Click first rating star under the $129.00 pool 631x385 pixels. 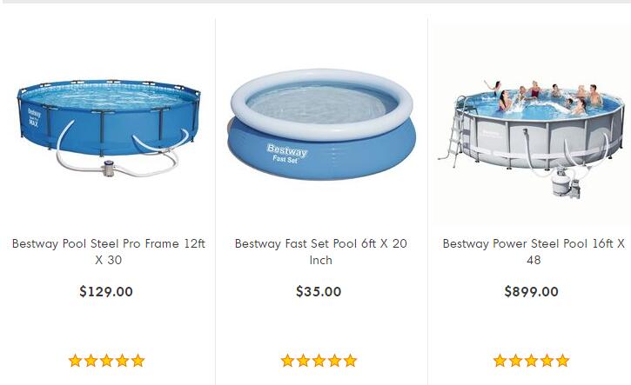pos(76,361)
